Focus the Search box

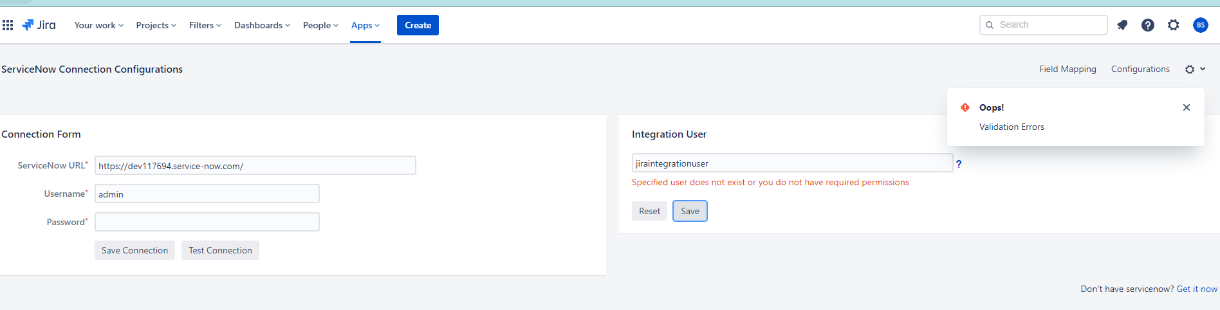(x=1043, y=25)
